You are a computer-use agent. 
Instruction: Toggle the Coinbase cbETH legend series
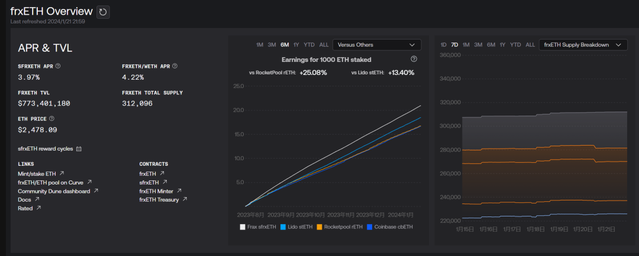tap(390, 227)
